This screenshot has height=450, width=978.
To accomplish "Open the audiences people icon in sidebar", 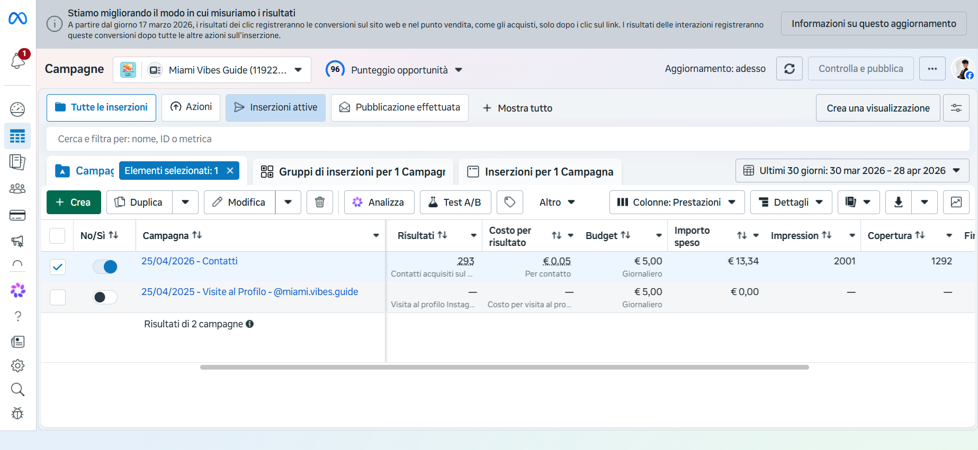I will 17,189.
